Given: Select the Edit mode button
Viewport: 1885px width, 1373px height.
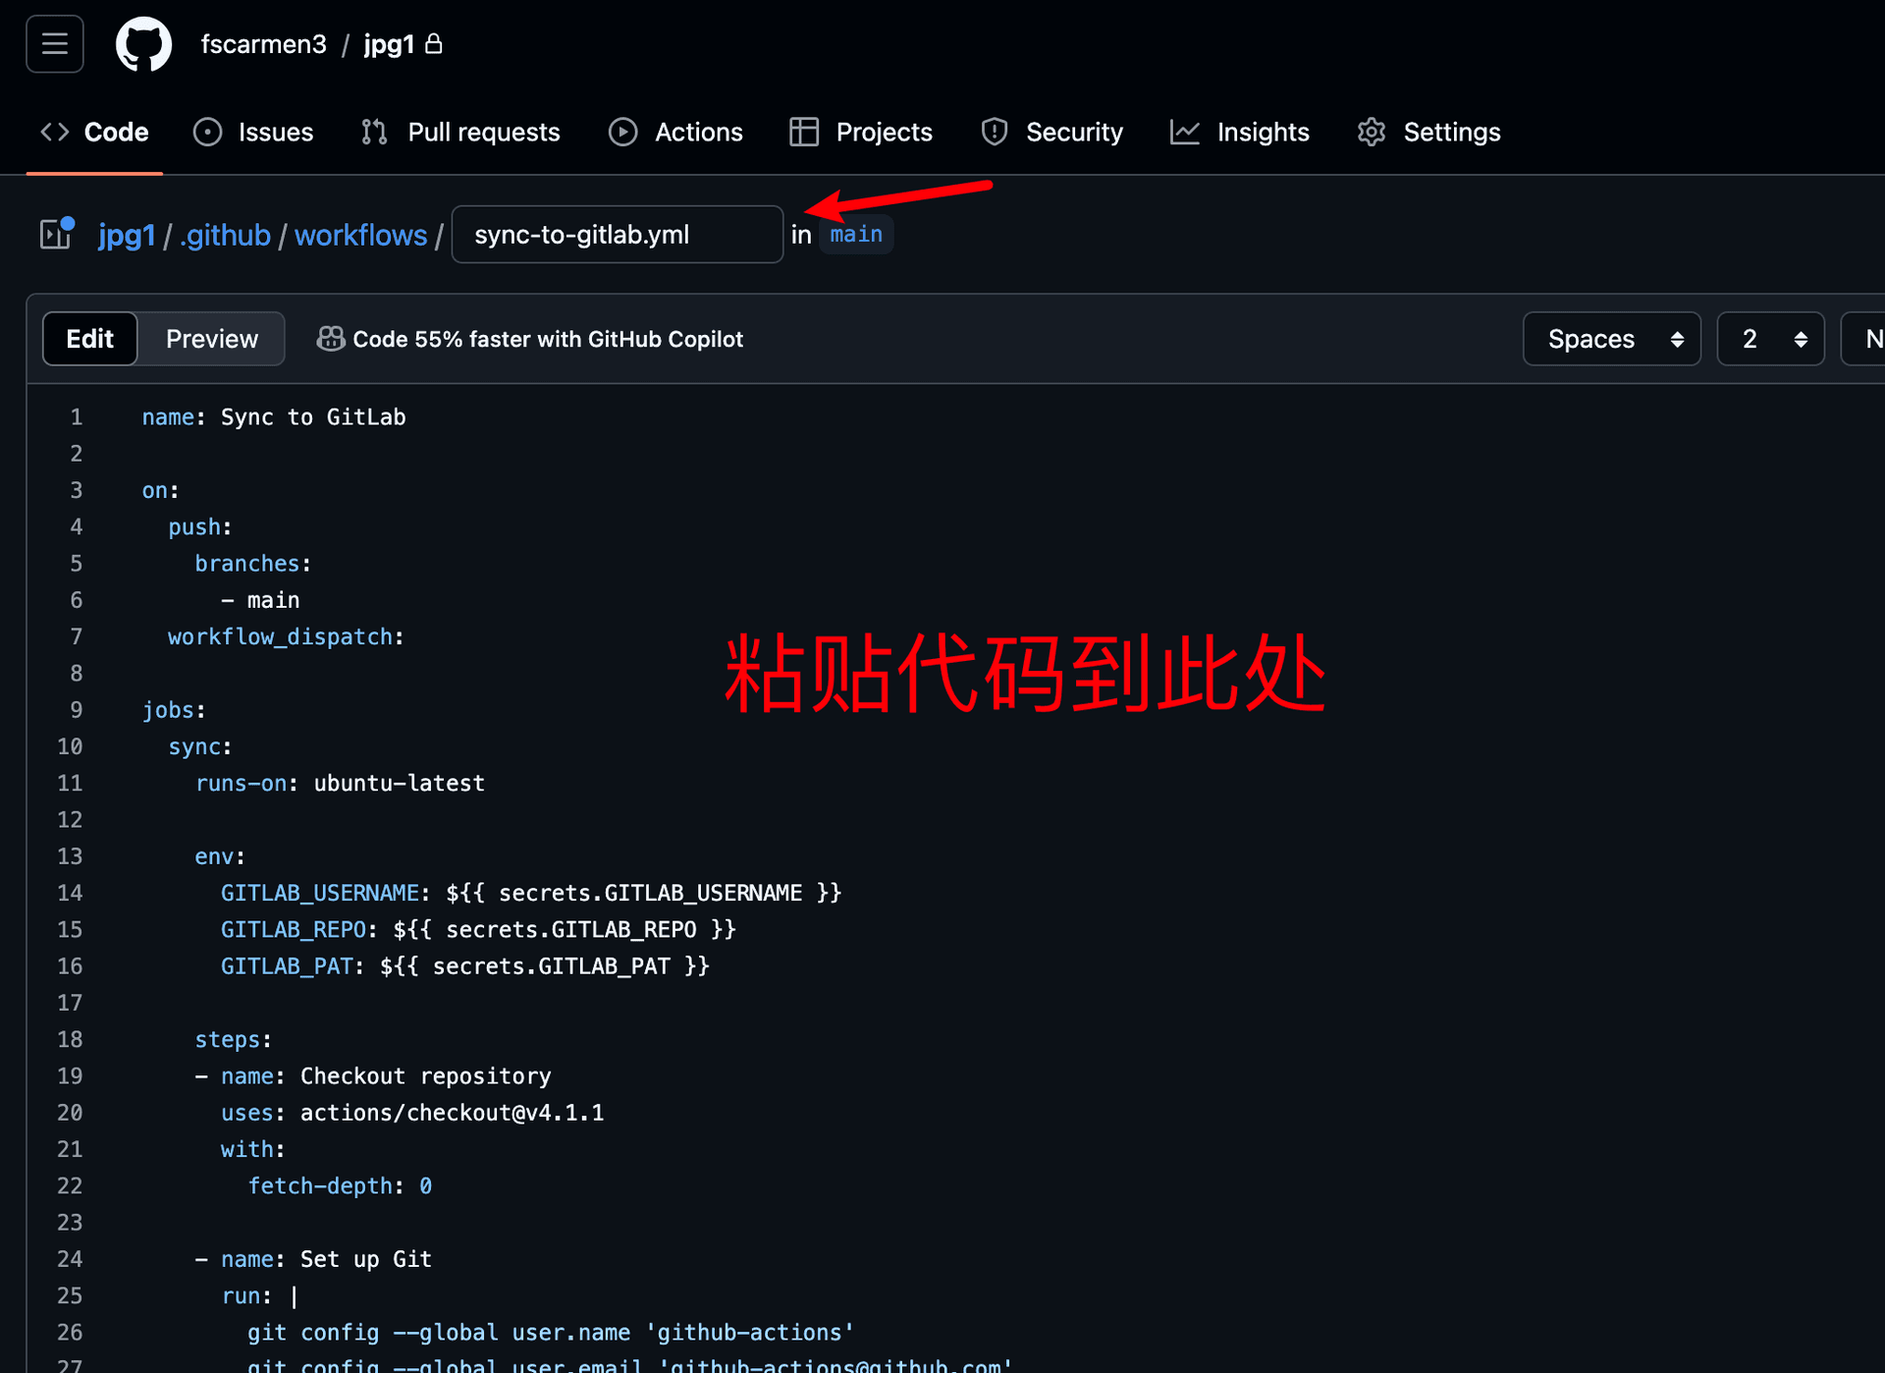Looking at the screenshot, I should pos(89,339).
